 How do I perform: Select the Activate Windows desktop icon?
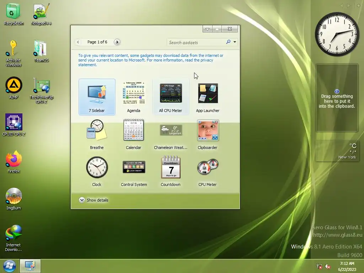coord(14,53)
